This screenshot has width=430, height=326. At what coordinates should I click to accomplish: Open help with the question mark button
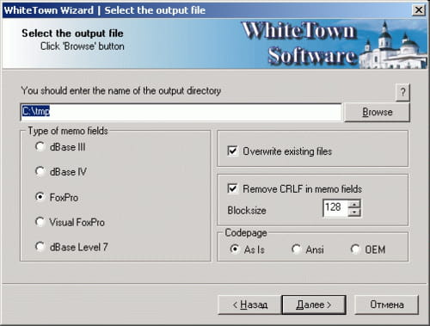coord(402,92)
